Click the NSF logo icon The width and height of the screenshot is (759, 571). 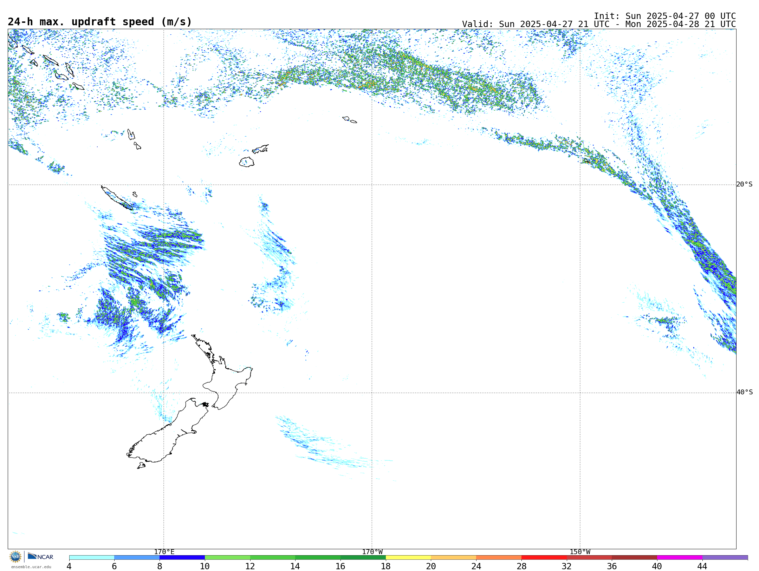pos(15,557)
